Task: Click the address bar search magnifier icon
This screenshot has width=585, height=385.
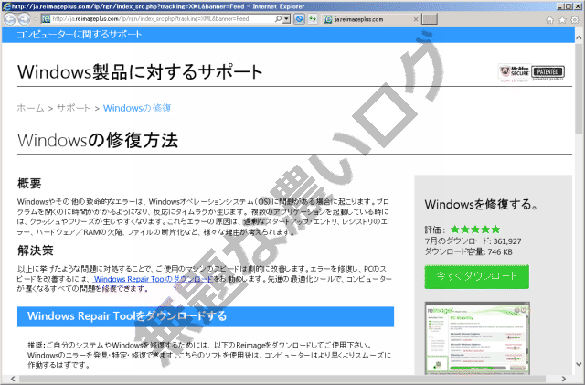Action: click(x=278, y=18)
